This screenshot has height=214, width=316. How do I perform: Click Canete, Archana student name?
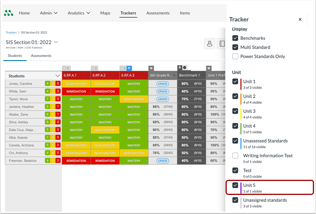click(21, 145)
